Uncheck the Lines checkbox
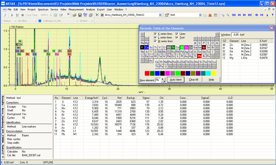Viewport: 276px width, 165px height. tap(177, 34)
